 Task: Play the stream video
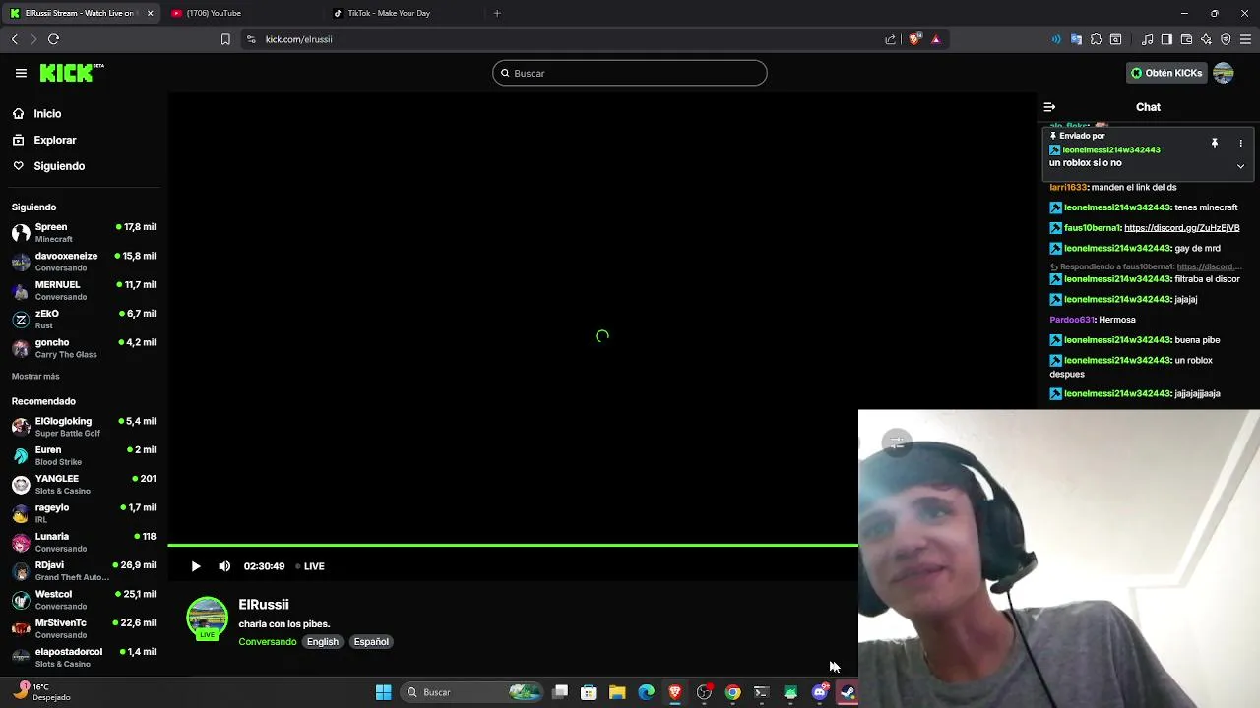[196, 566]
